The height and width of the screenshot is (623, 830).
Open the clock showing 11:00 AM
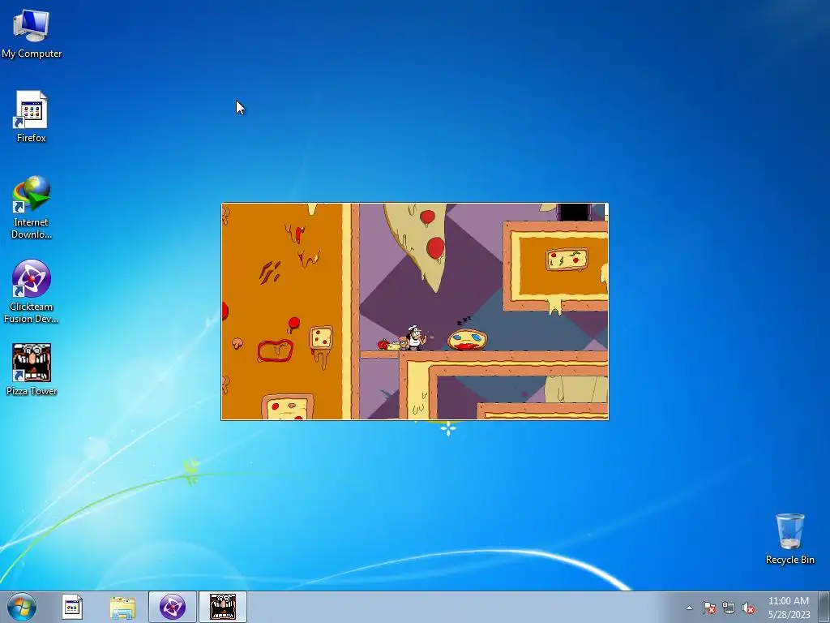(789, 608)
